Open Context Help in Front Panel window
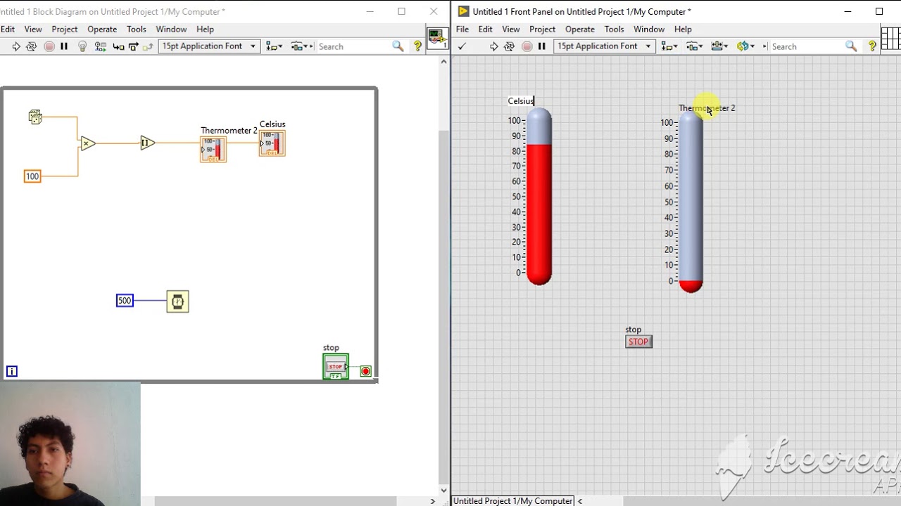Viewport: 901px width, 506px height. pyautogui.click(x=872, y=46)
